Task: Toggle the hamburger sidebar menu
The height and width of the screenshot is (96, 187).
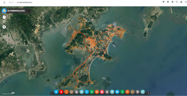Action: [4, 2]
